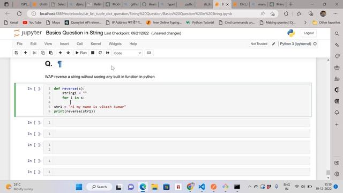
Task: Open the Edge sidebar settings gear
Action: tap(337, 174)
